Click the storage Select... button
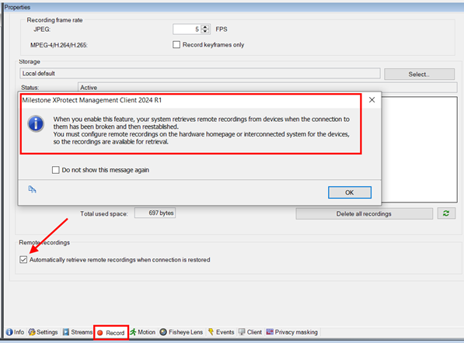This screenshot has width=464, height=343. point(419,74)
